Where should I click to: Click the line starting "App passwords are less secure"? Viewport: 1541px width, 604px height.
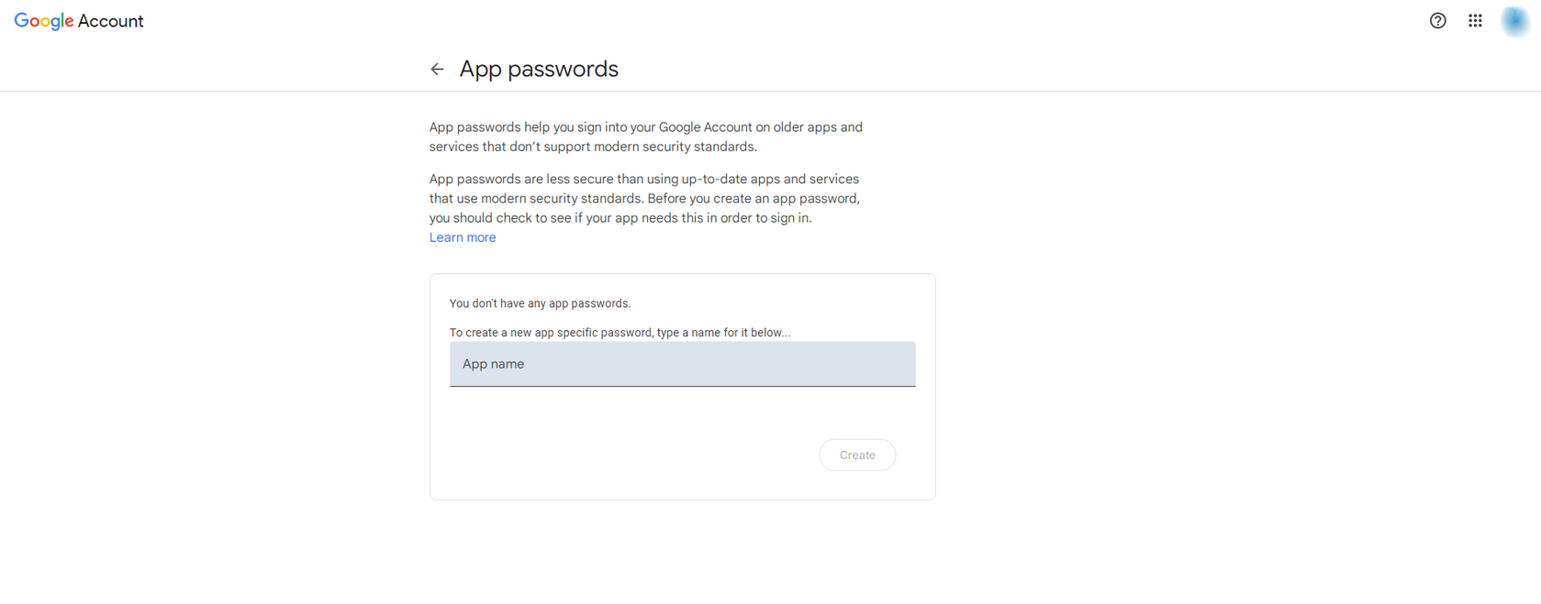(x=643, y=179)
